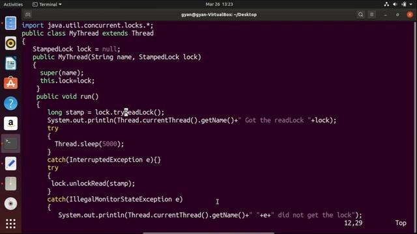The width and height of the screenshot is (417, 234).
Task: Click the terminal search icon
Action: (360, 14)
